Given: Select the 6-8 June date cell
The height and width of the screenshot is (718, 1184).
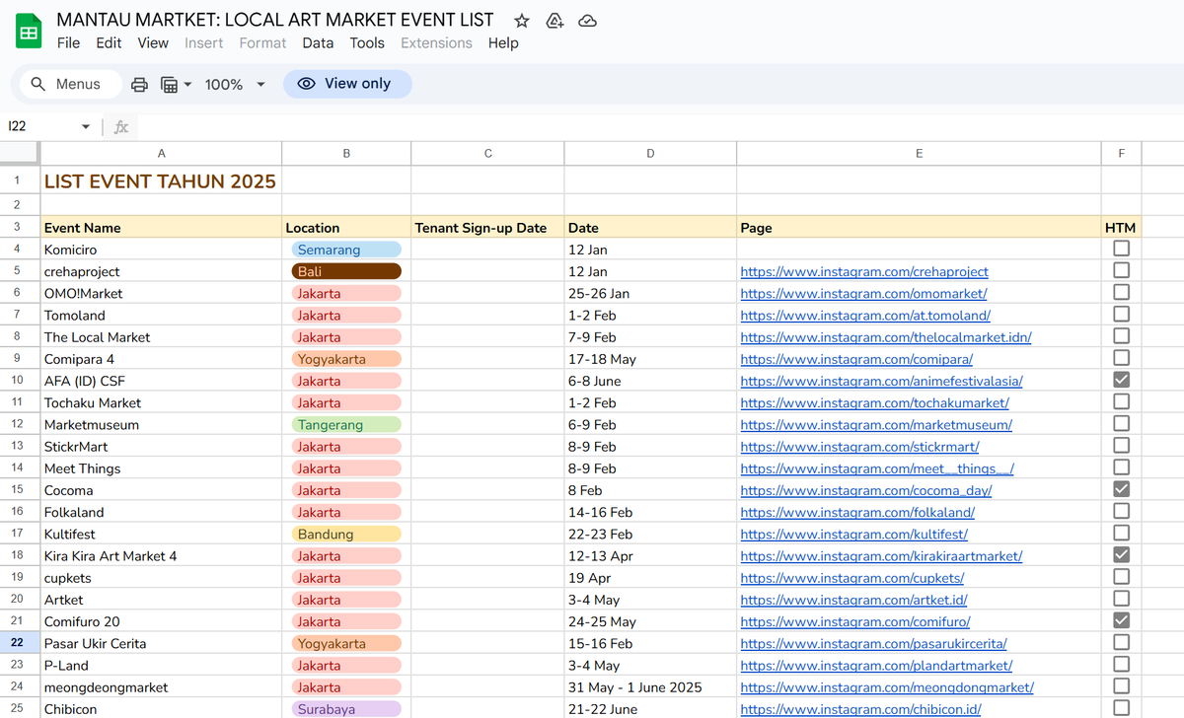Looking at the screenshot, I should [x=650, y=381].
